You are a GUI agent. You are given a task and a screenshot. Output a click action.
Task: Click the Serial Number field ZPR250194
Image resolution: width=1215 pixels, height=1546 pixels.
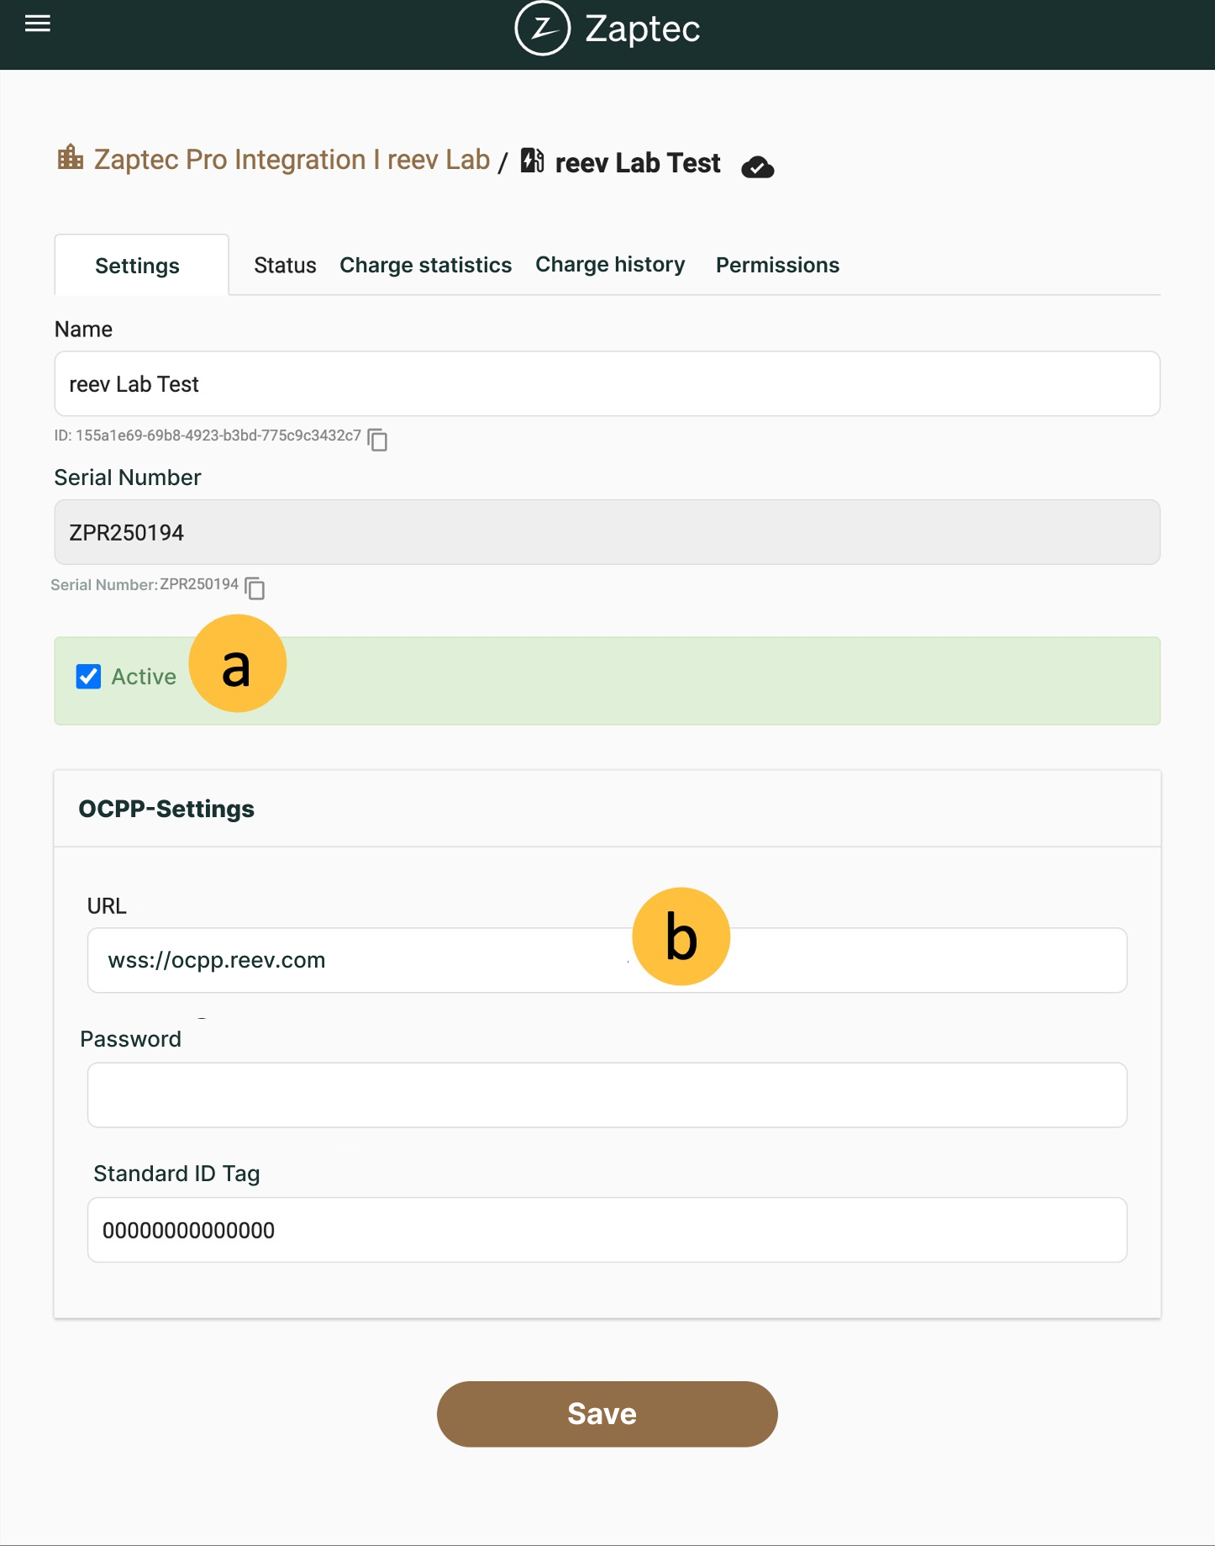[607, 532]
